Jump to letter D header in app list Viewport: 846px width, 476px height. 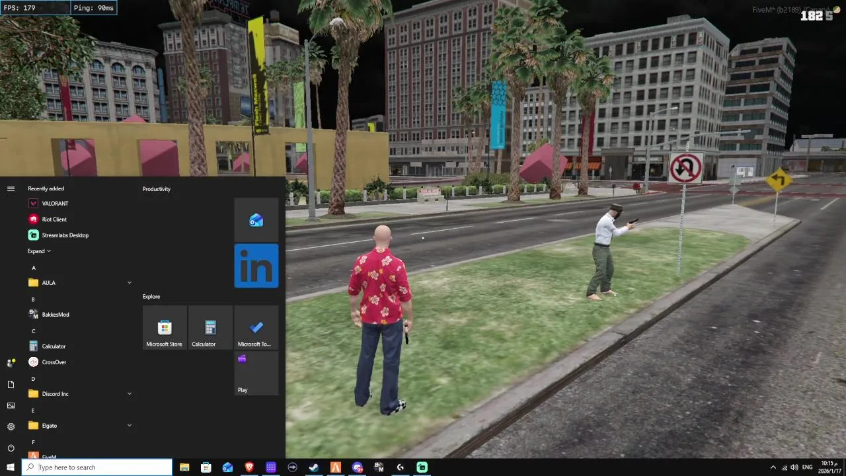33,379
